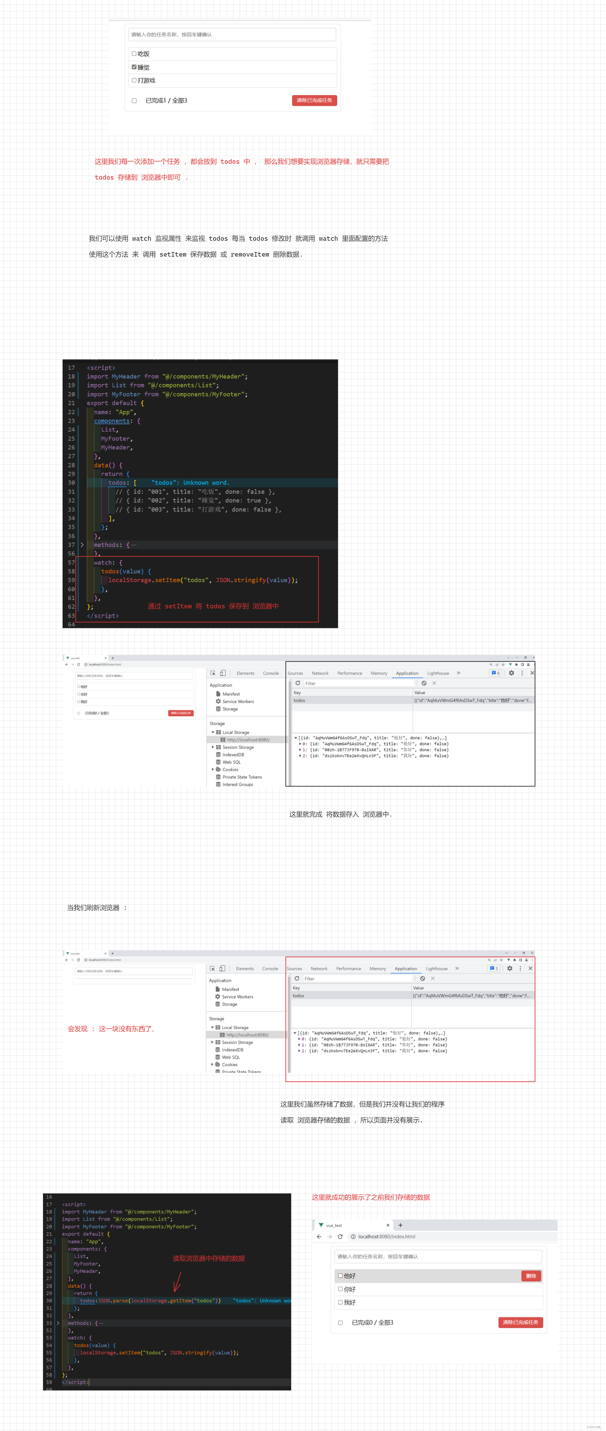Click clear-all storage icon in DevTools with badge 6
Viewport: 606px width, 1431px height.
point(423,683)
